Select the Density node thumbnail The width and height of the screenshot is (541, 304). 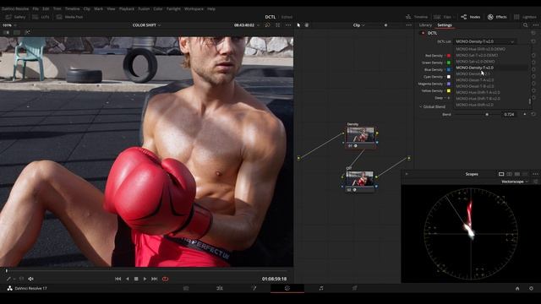point(360,135)
